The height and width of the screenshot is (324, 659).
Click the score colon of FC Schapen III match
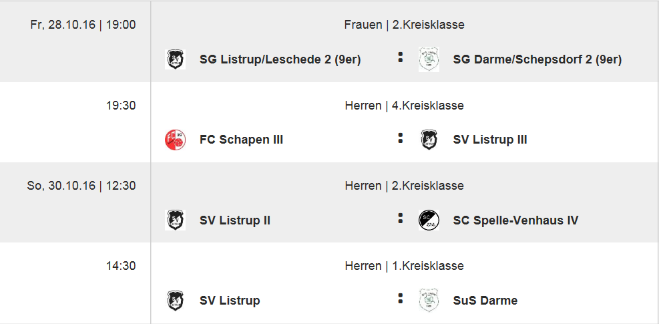click(401, 138)
